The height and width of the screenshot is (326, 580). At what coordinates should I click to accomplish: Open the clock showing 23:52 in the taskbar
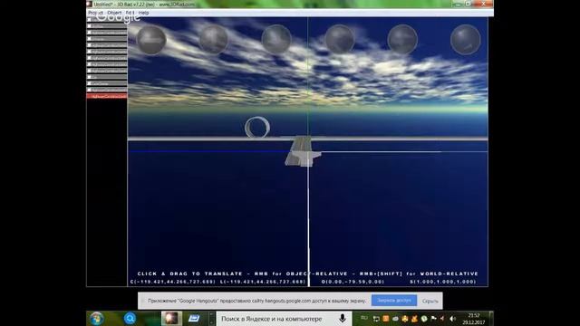pyautogui.click(x=473, y=319)
